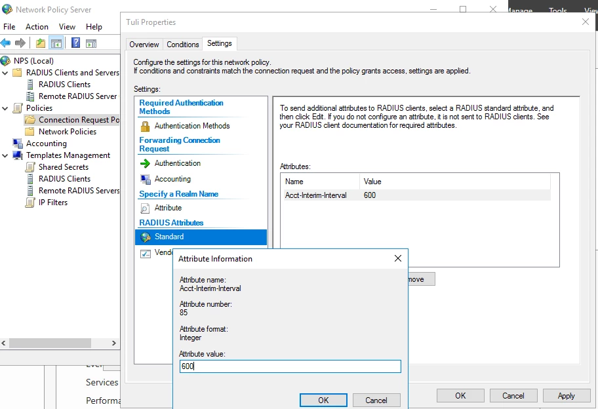This screenshot has height=409, width=598.
Task: Click Apply in Tuli Properties
Action: 567,396
